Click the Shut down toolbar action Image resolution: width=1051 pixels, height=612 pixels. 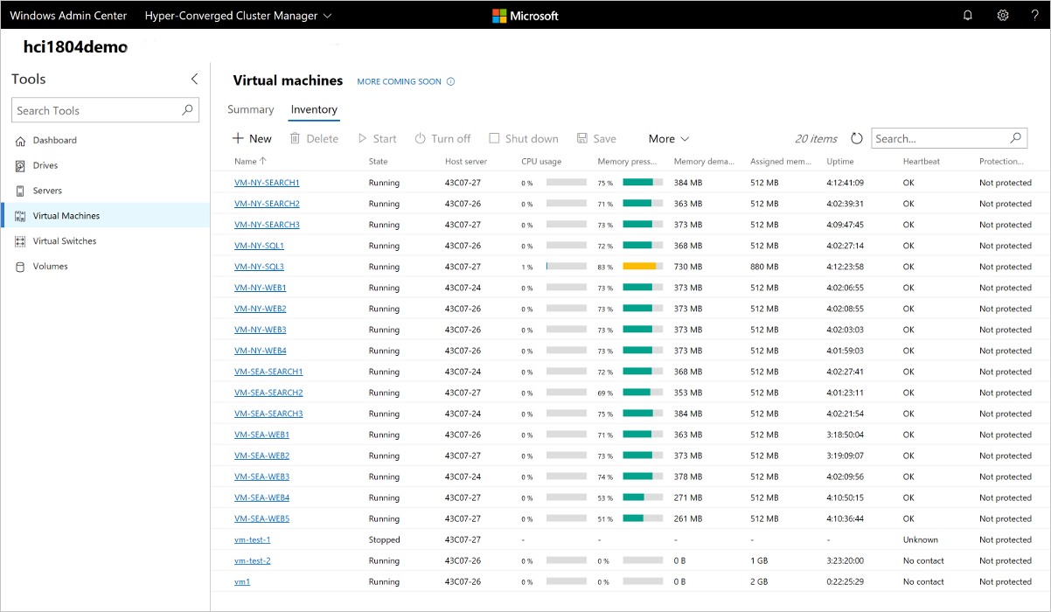tap(524, 138)
